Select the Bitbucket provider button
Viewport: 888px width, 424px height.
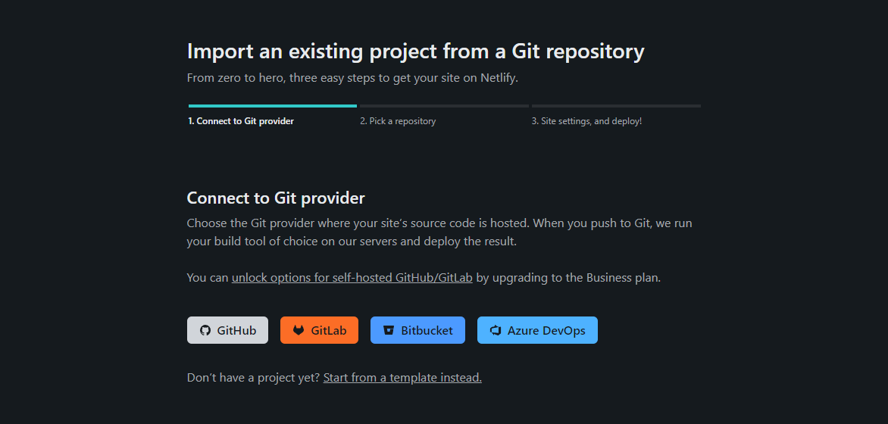coord(417,330)
